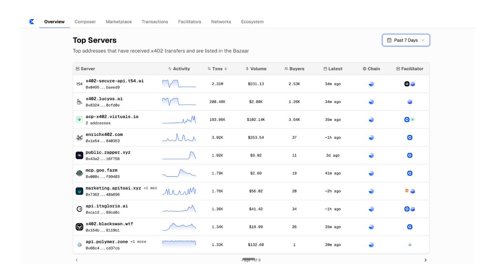Click the buyers icon in the Buyers column header
Image resolution: width=495 pixels, height=278 pixels.
pyautogui.click(x=285, y=69)
